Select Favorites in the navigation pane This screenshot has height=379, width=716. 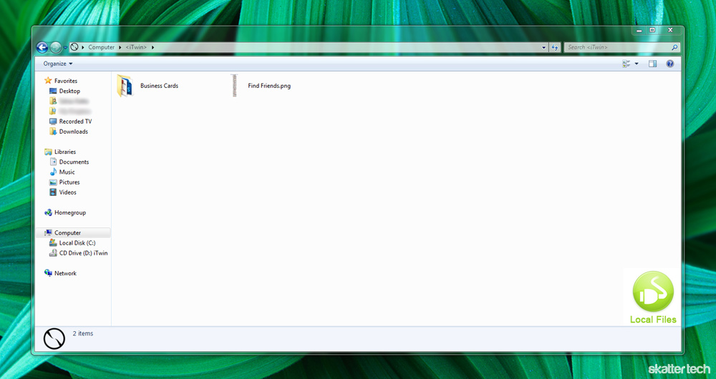pos(66,81)
